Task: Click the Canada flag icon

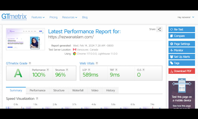Action: [75, 49]
